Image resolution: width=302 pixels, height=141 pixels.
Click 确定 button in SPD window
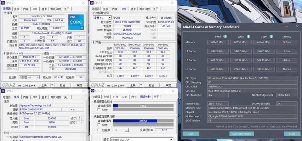click(168, 85)
